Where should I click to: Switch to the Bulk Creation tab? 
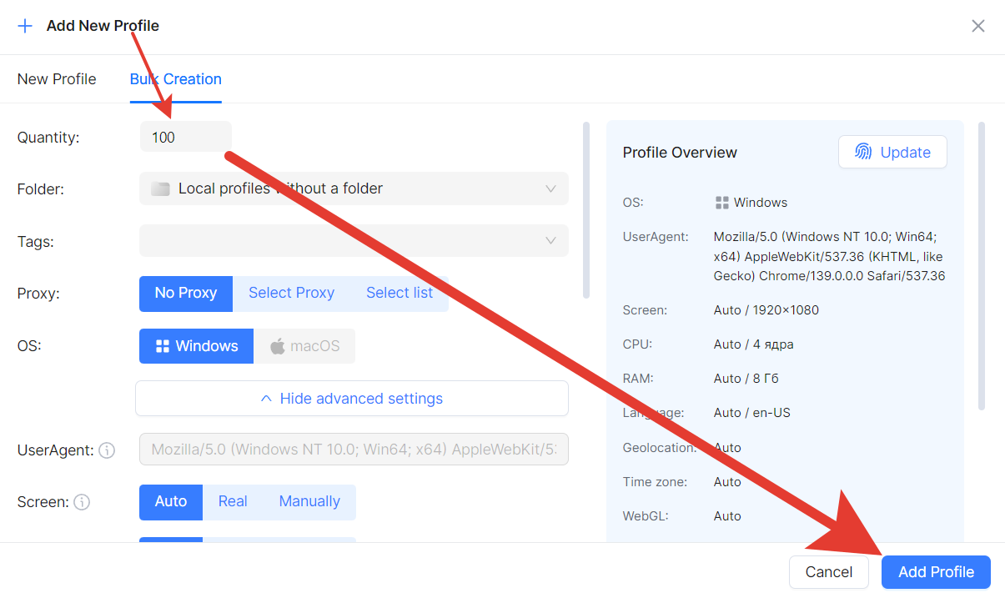(175, 79)
